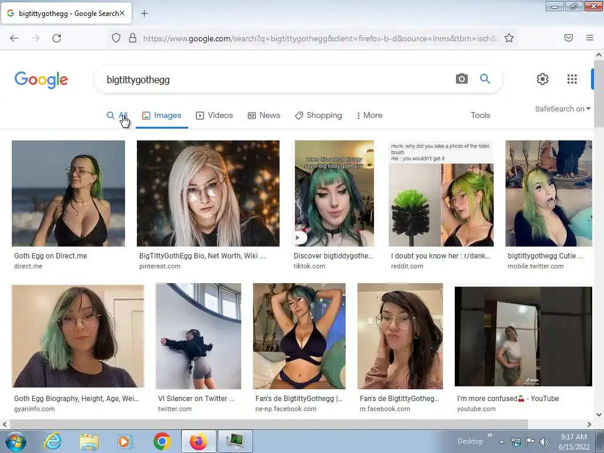Open the Save to Pocket icon
The image size is (604, 453).
569,38
